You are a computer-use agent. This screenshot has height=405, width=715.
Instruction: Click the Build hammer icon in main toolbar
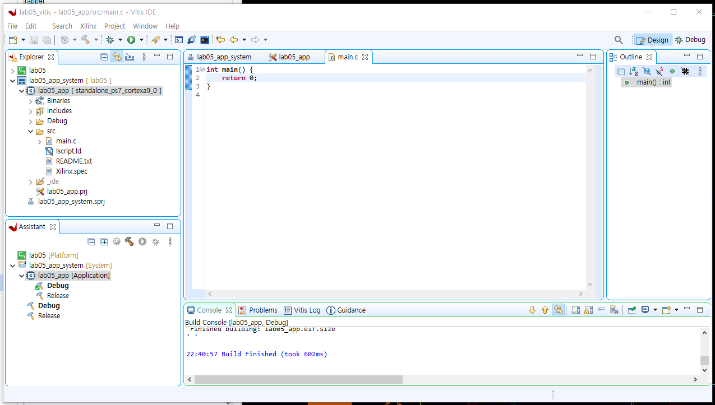tap(85, 40)
